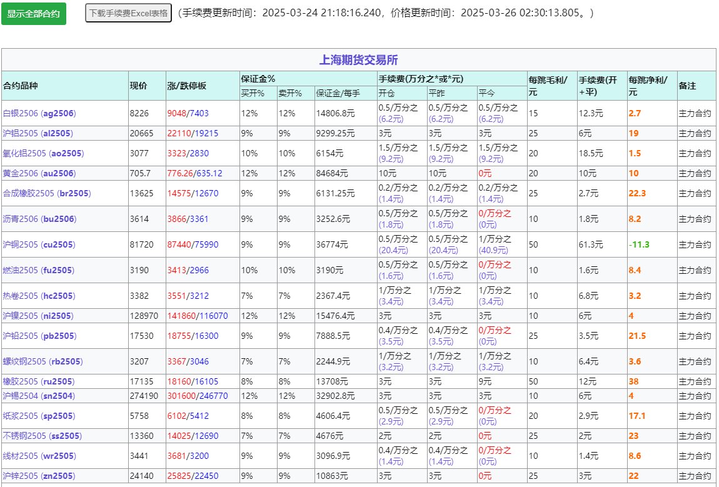Click total fee 12.3元 in silver row
Screen dimensions: 719x487
point(591,113)
